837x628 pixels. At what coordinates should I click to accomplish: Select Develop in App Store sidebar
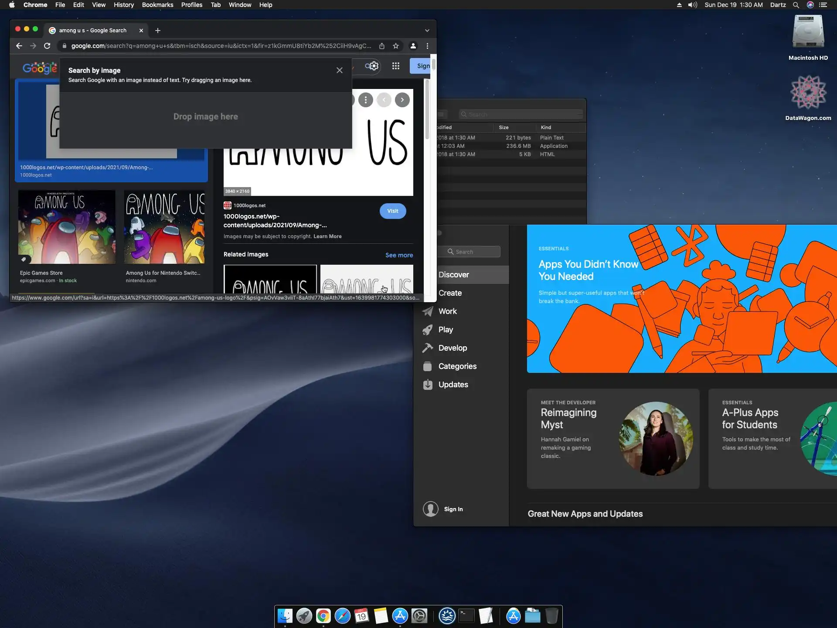(452, 348)
